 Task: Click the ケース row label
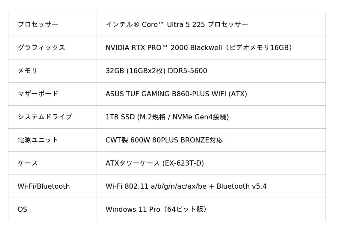(27, 163)
